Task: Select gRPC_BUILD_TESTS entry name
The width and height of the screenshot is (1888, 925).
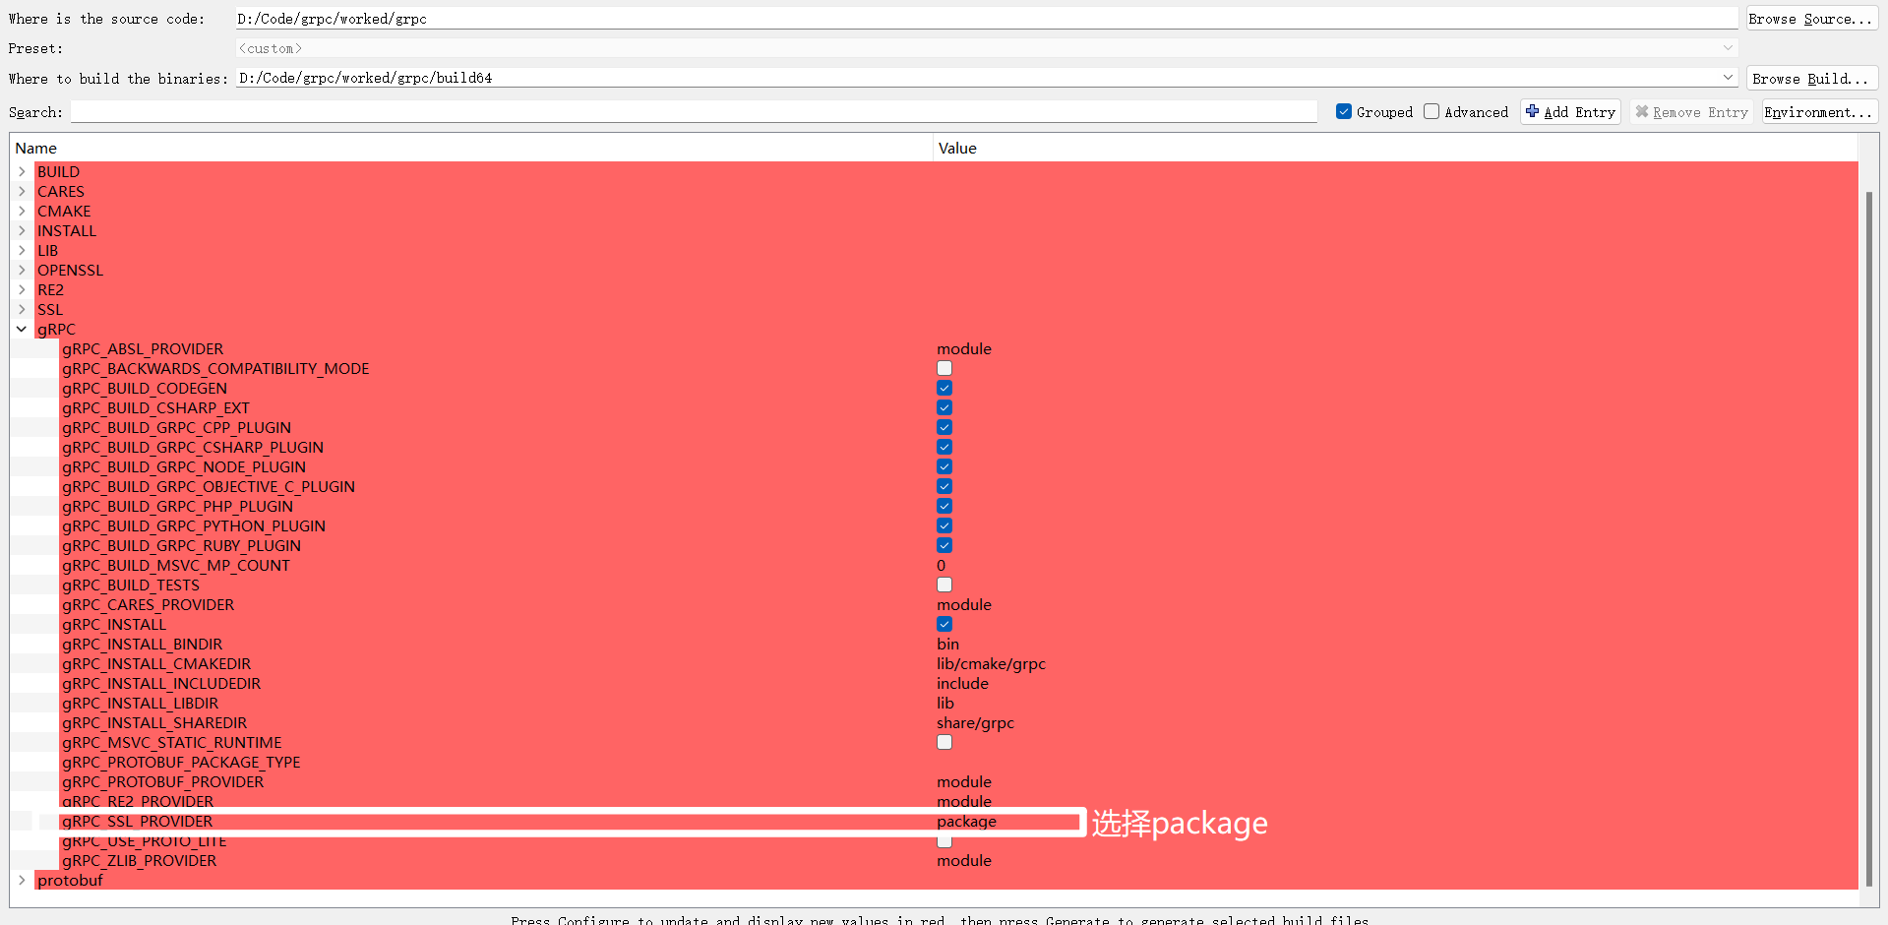Action: point(131,586)
